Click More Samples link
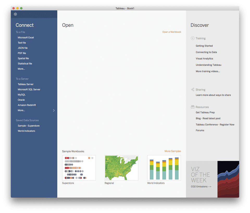Image resolution: width=250 pixels, height=213 pixels. (x=173, y=151)
